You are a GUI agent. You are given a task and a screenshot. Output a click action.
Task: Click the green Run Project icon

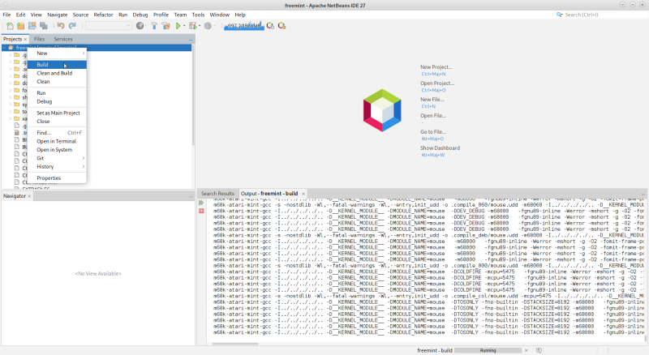[178, 26]
